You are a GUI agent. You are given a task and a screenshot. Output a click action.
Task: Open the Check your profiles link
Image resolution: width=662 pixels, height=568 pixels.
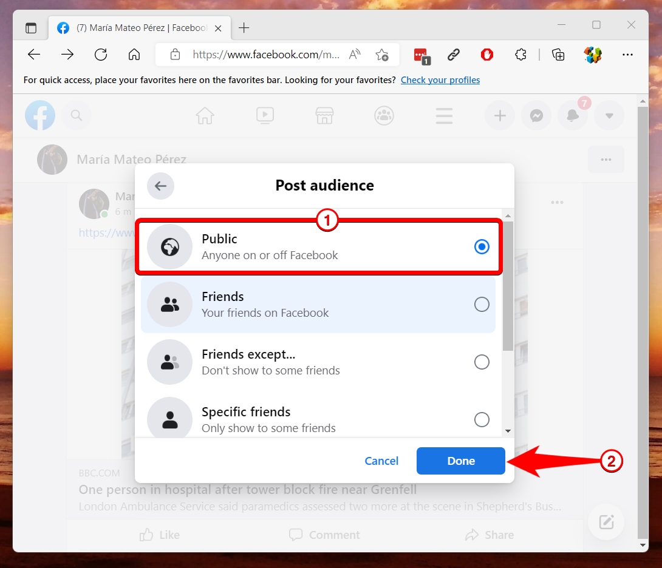click(440, 80)
